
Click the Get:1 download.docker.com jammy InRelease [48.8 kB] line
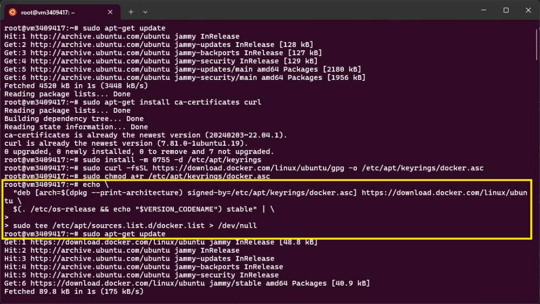point(161,242)
